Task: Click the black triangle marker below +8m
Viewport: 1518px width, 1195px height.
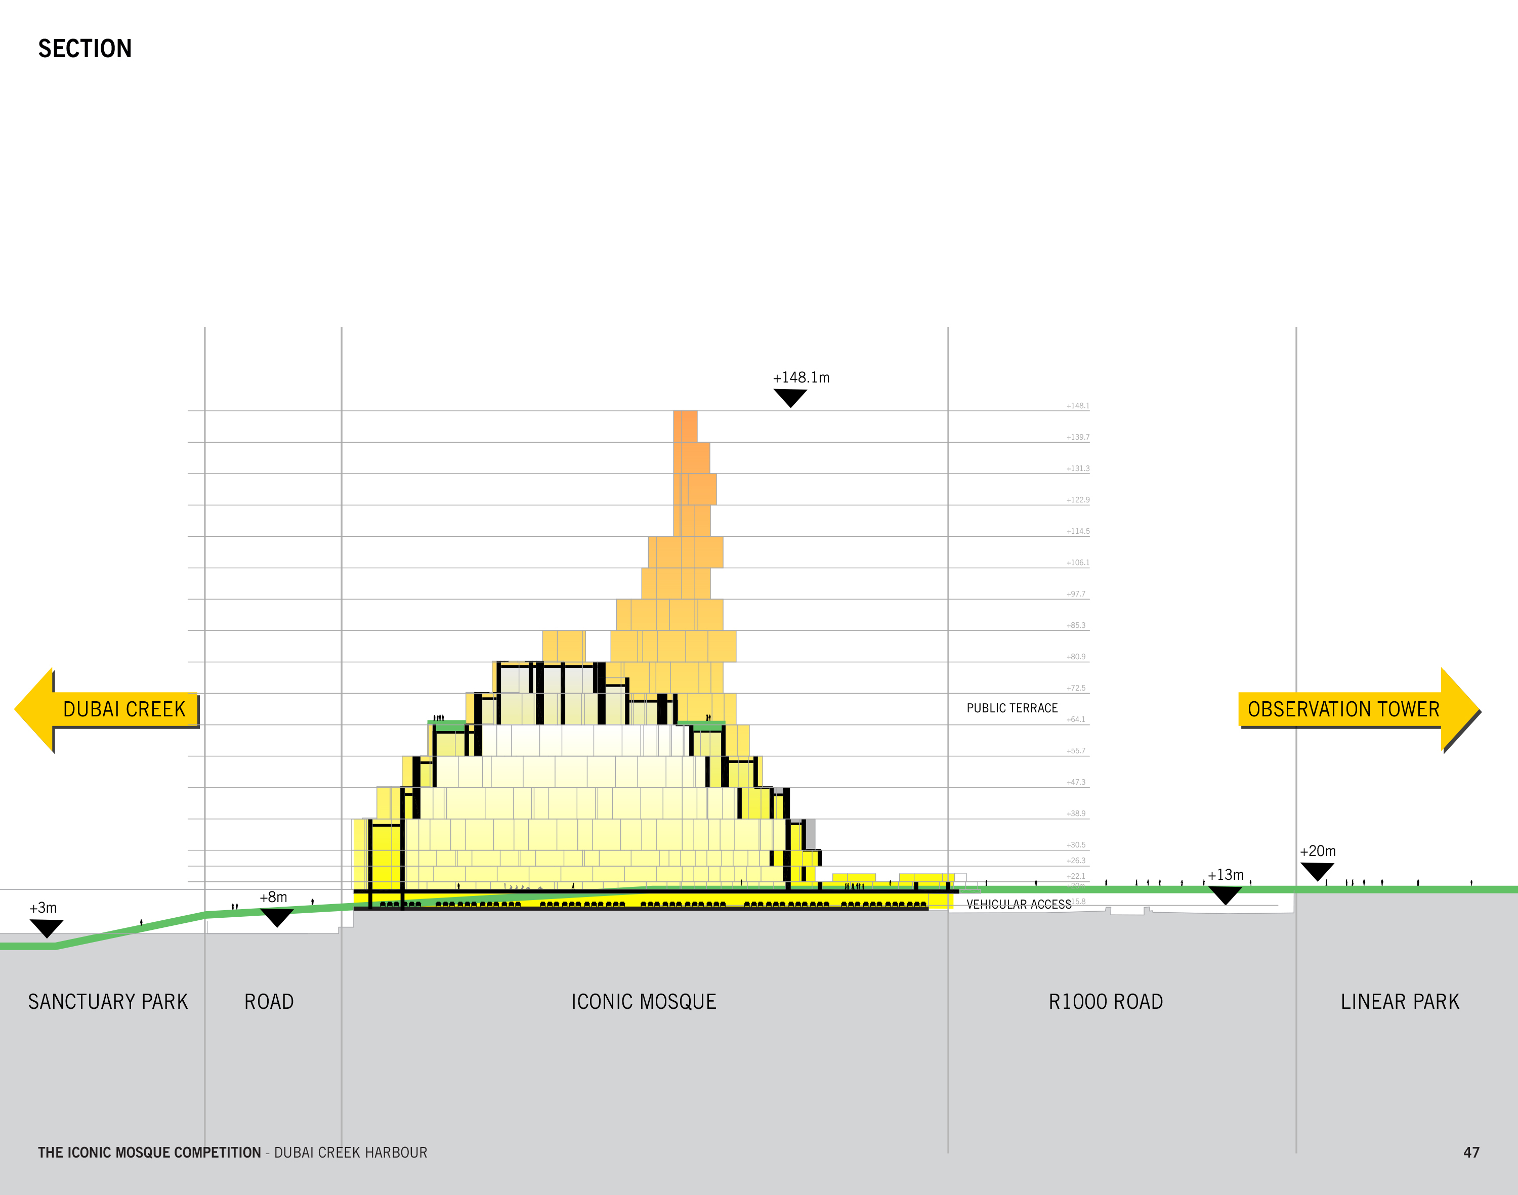Action: (276, 918)
